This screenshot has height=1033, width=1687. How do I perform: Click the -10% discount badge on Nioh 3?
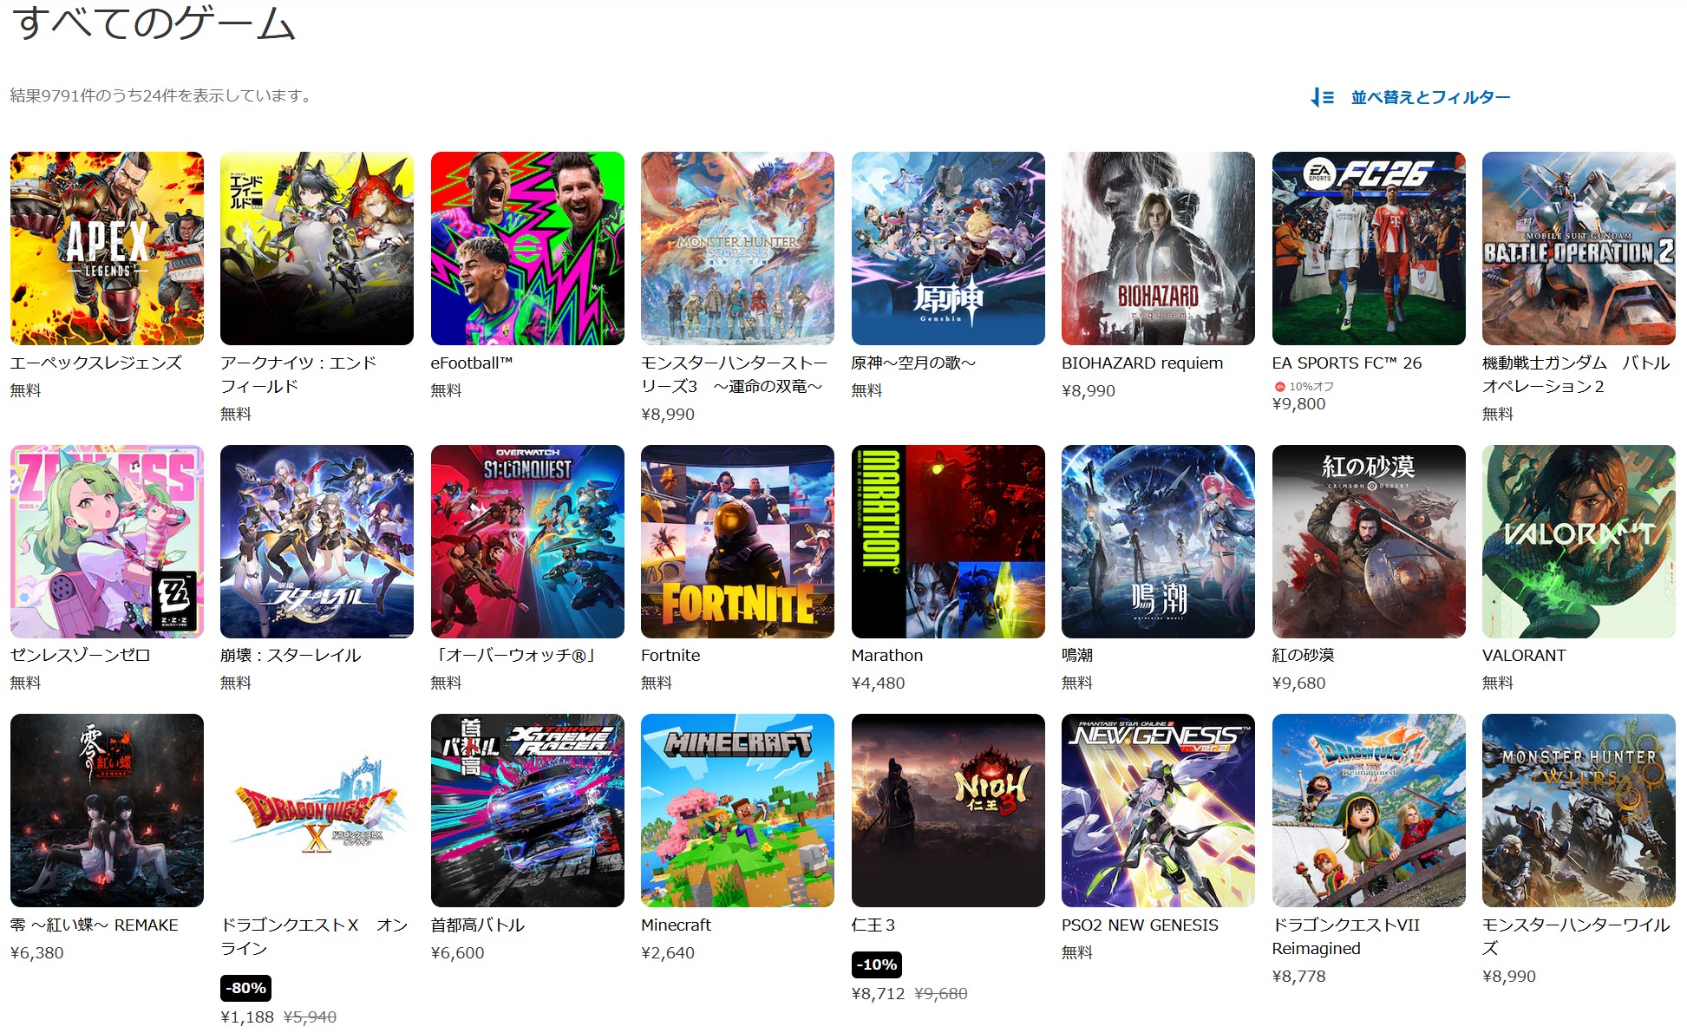tap(877, 964)
